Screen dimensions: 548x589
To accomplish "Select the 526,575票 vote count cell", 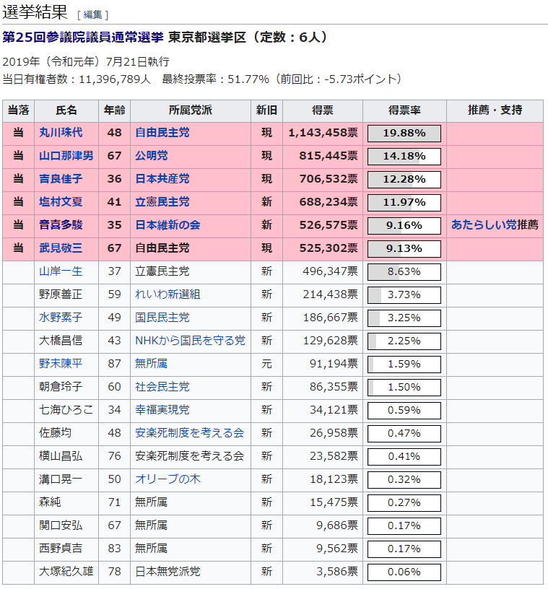I will pyautogui.click(x=323, y=225).
